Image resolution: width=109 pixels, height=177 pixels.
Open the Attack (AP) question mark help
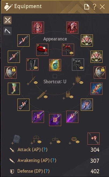point(45,150)
